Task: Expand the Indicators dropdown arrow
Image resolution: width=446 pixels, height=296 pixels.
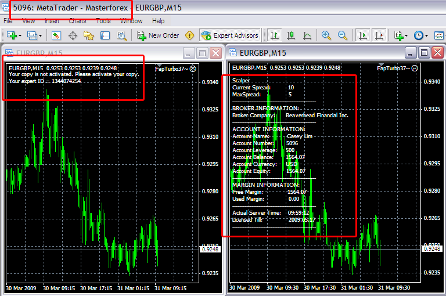Action: coord(406,36)
